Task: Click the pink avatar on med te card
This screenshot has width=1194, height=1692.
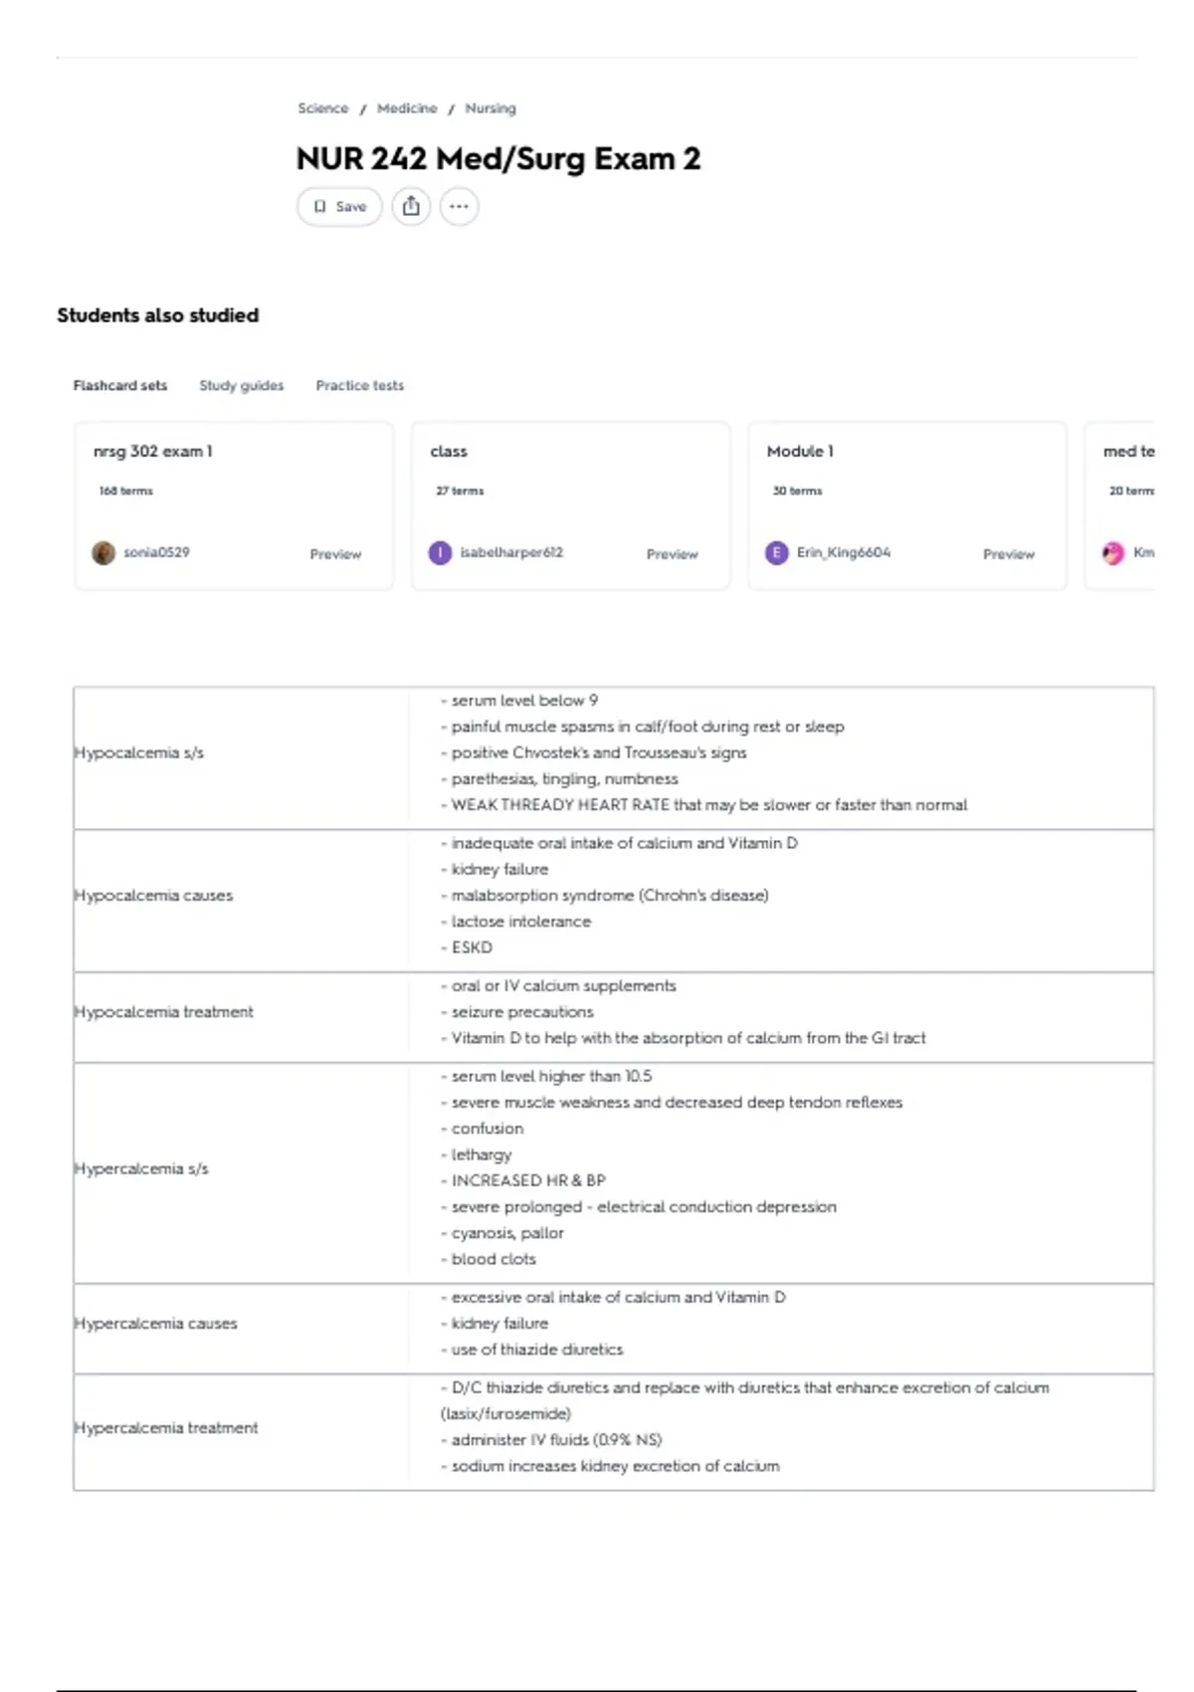Action: tap(1113, 552)
